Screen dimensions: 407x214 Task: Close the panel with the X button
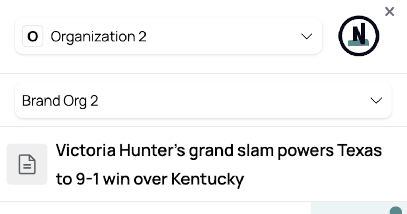pyautogui.click(x=390, y=12)
